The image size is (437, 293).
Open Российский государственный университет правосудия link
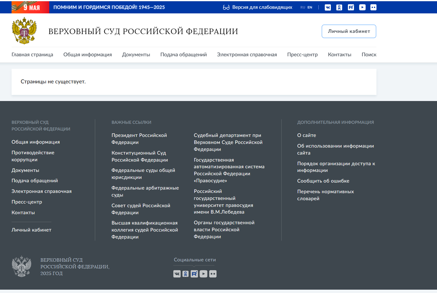click(224, 202)
